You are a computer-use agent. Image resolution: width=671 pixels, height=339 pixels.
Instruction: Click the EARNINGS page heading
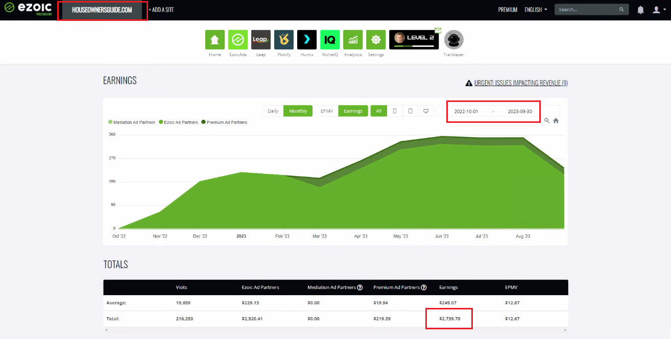[120, 81]
